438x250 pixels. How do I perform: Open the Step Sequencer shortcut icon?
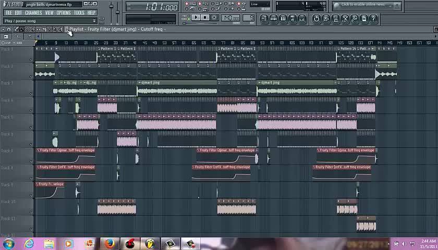pos(274,19)
